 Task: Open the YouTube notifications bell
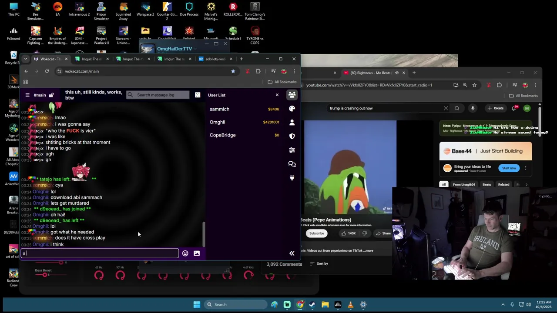[514, 108]
